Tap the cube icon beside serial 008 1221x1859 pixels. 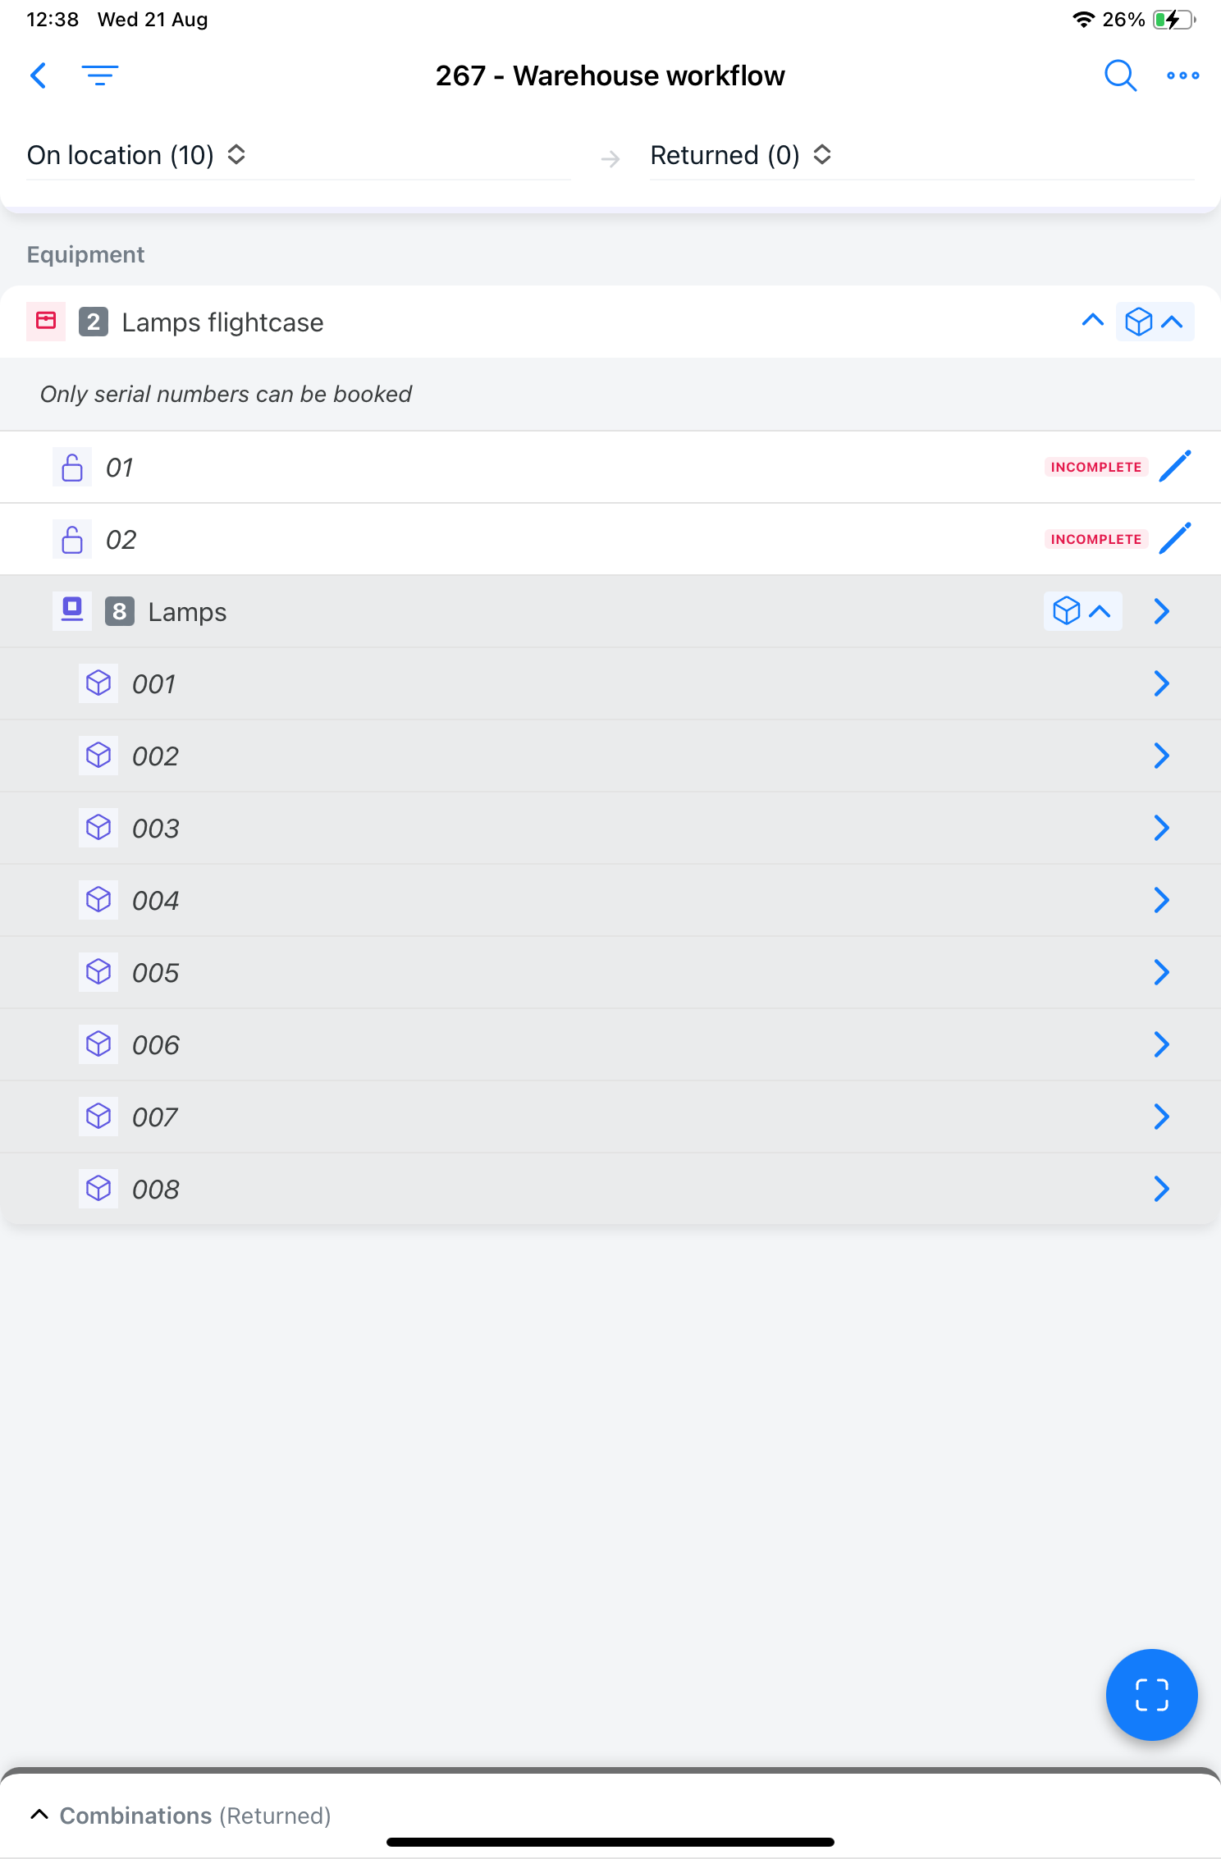98,1189
